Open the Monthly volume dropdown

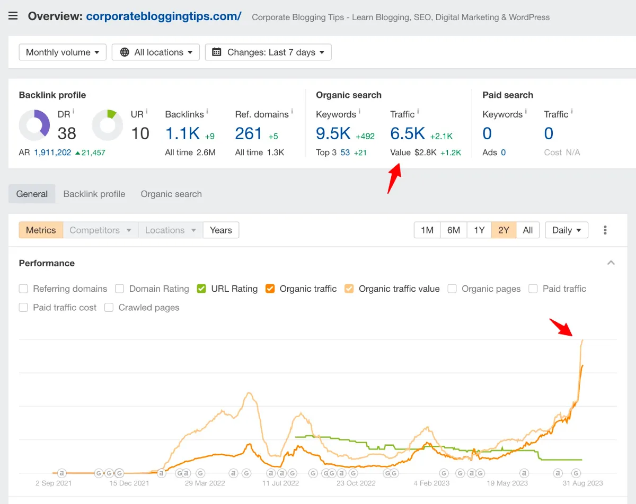pos(63,52)
